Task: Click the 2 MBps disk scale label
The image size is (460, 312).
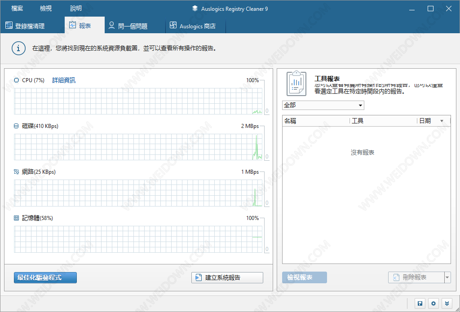Action: (250, 126)
